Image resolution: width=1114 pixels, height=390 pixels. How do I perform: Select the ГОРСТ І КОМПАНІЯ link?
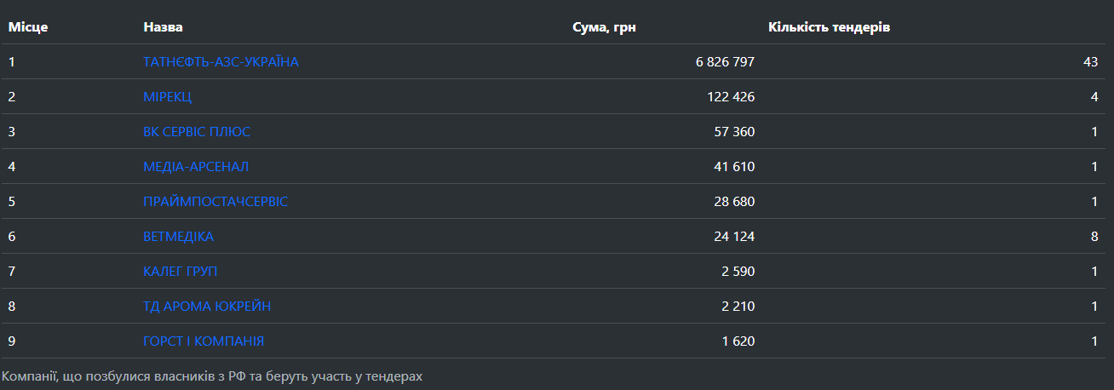[x=204, y=341]
